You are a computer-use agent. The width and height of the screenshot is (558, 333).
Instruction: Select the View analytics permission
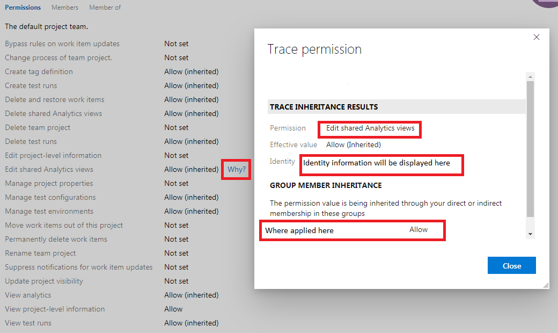(x=27, y=294)
